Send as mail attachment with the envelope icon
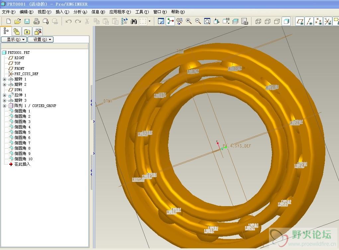 (x=45, y=21)
